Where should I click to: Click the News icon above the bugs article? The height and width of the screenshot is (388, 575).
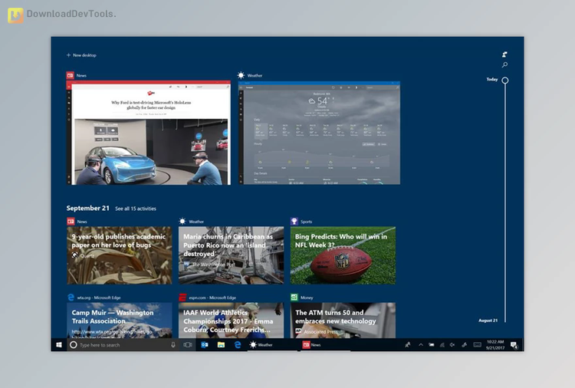tap(71, 221)
